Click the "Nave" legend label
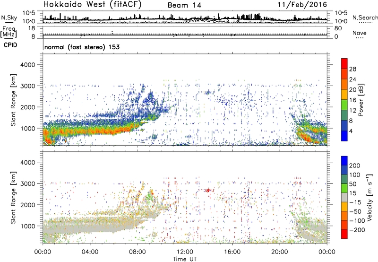The image size is (378, 262). (x=360, y=33)
